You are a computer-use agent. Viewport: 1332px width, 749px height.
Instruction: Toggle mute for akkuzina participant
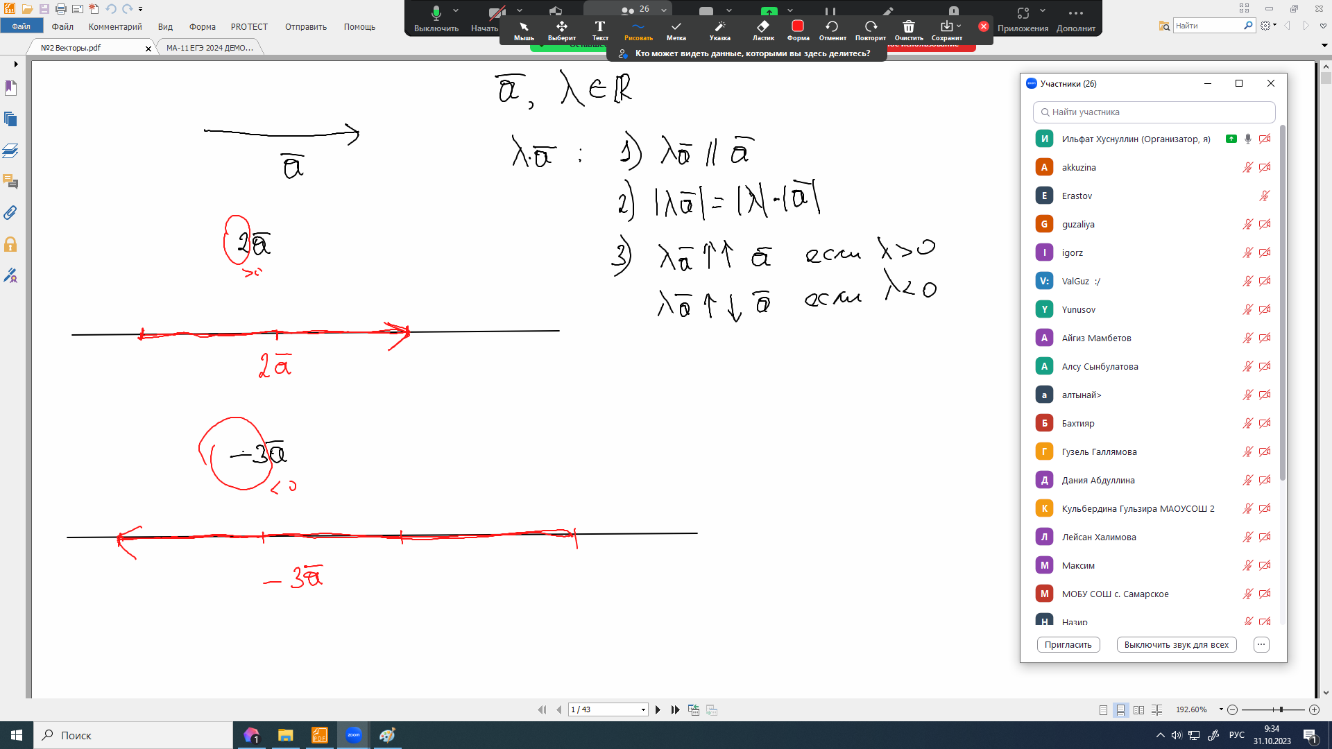click(1247, 167)
